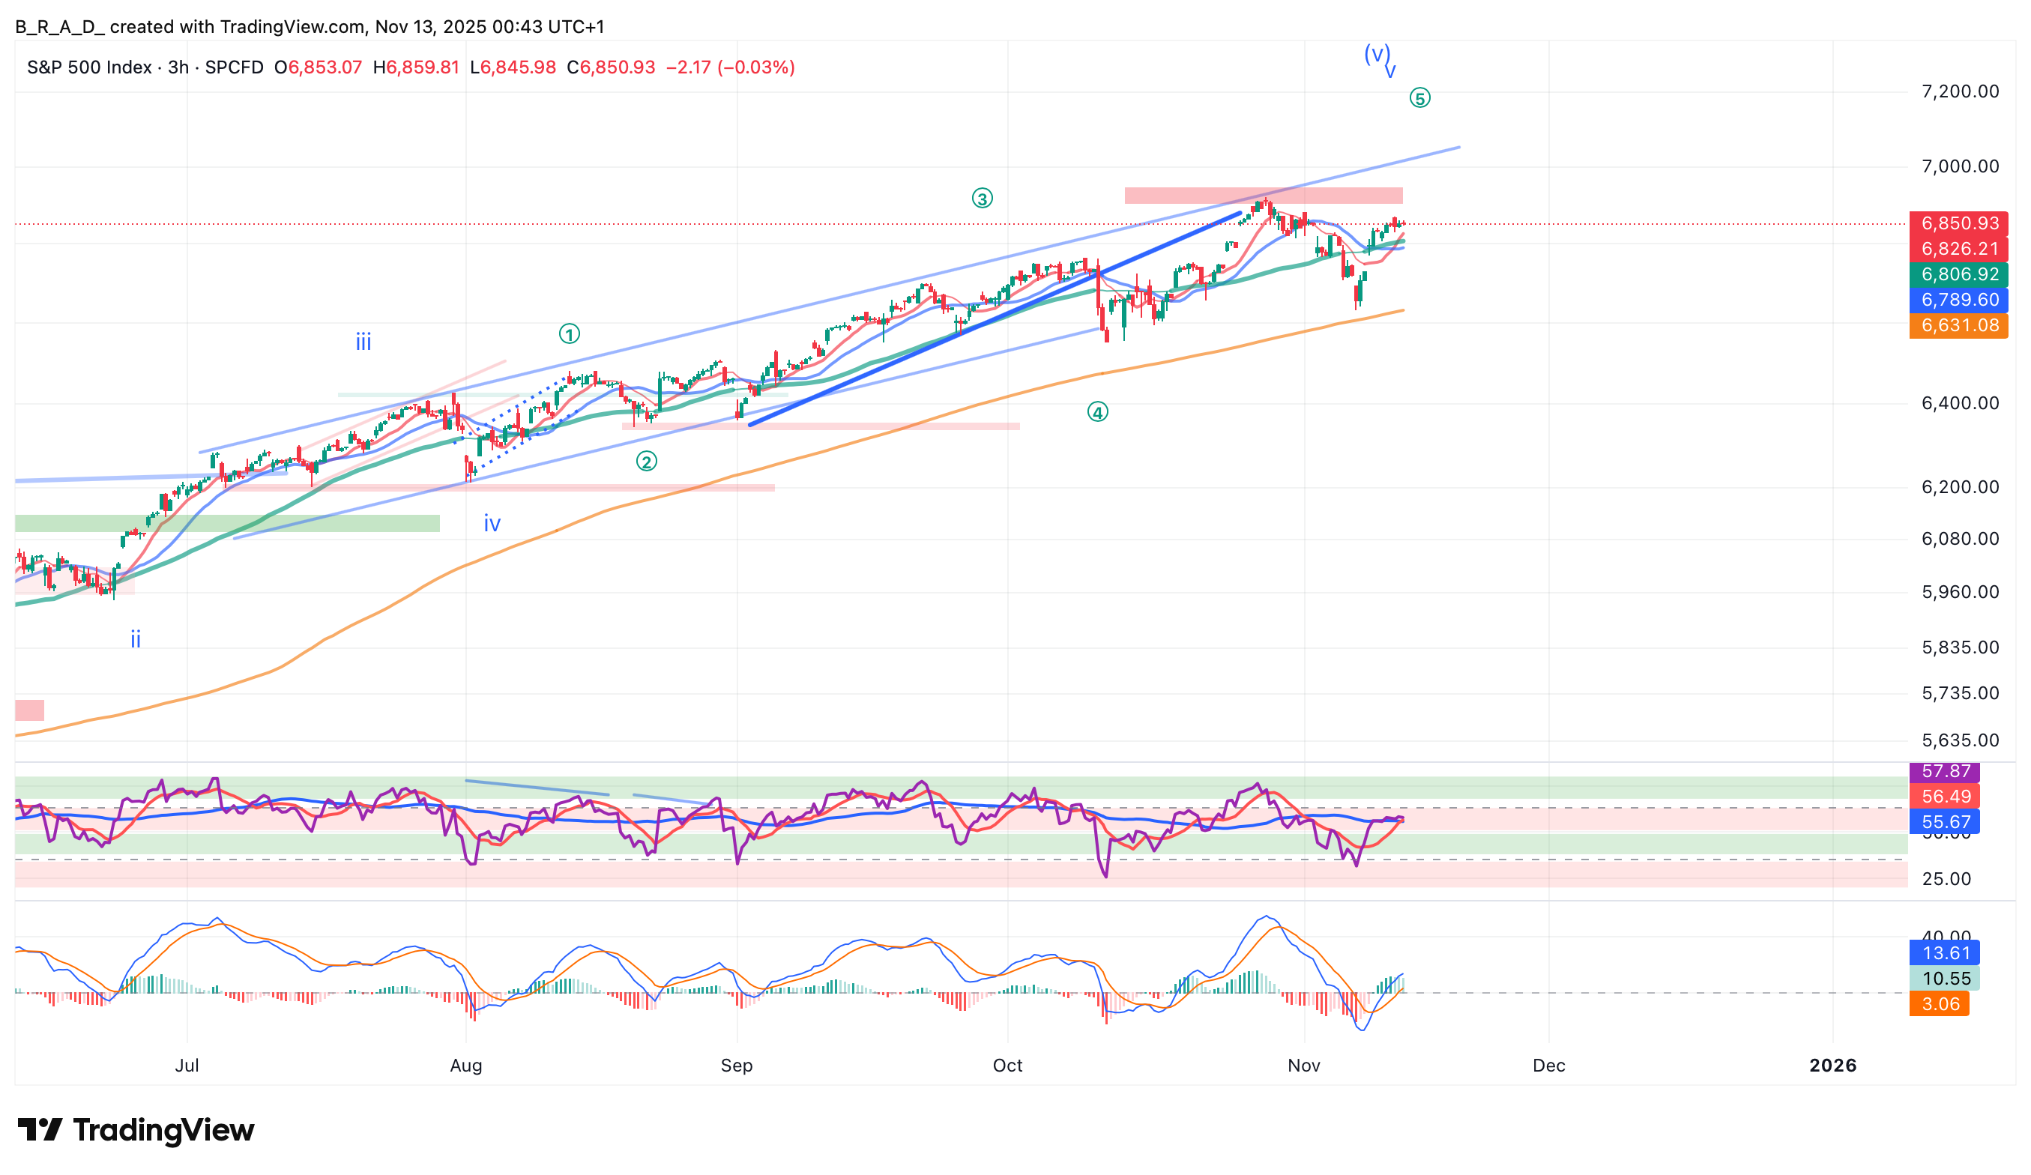Screen dimensions: 2031x1175
Task: Click the 7,000.00 price axis label
Action: (1959, 166)
